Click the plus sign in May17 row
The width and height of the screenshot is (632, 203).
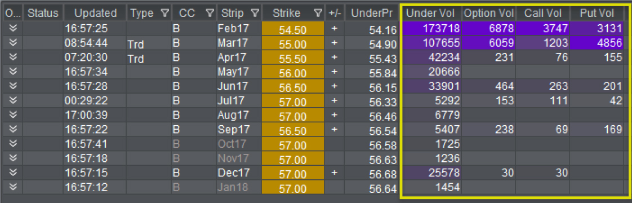[334, 72]
